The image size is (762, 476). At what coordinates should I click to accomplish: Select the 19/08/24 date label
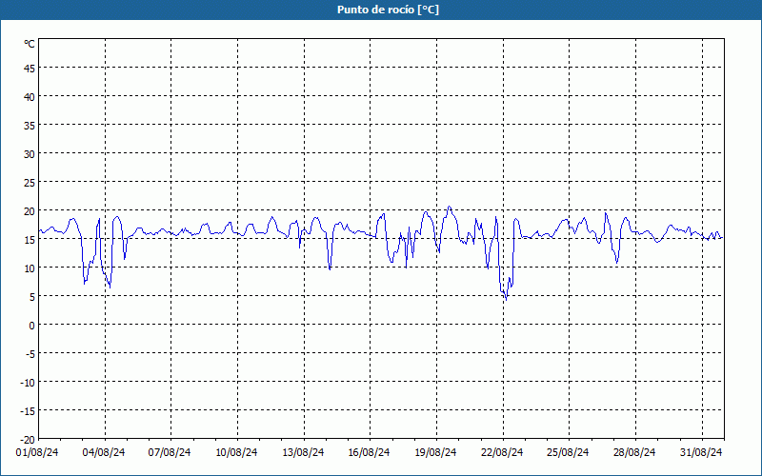click(435, 452)
